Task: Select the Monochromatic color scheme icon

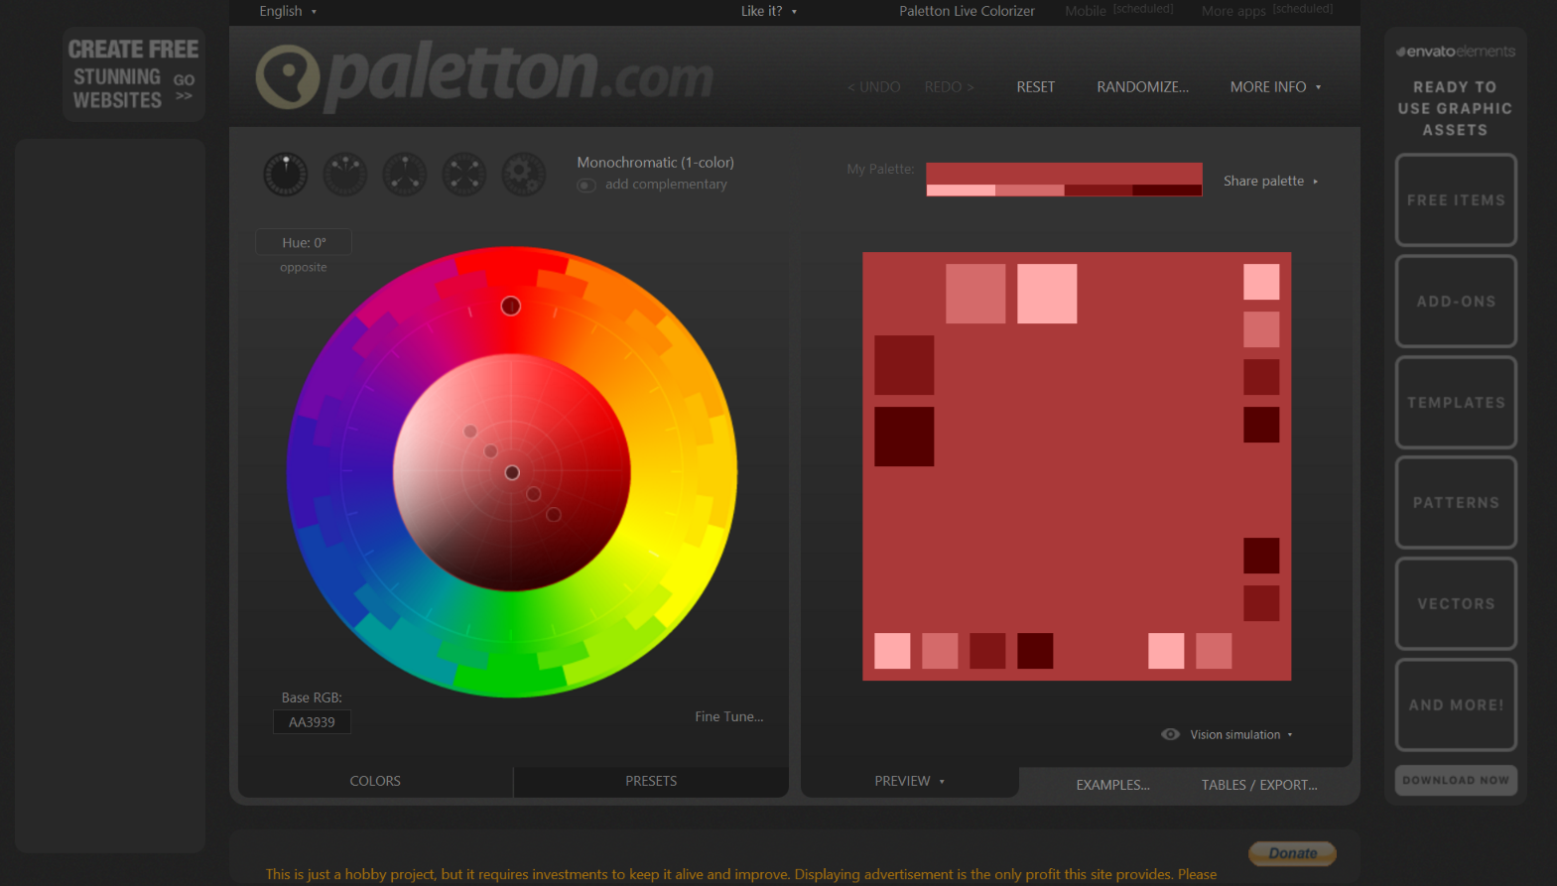Action: coord(286,175)
